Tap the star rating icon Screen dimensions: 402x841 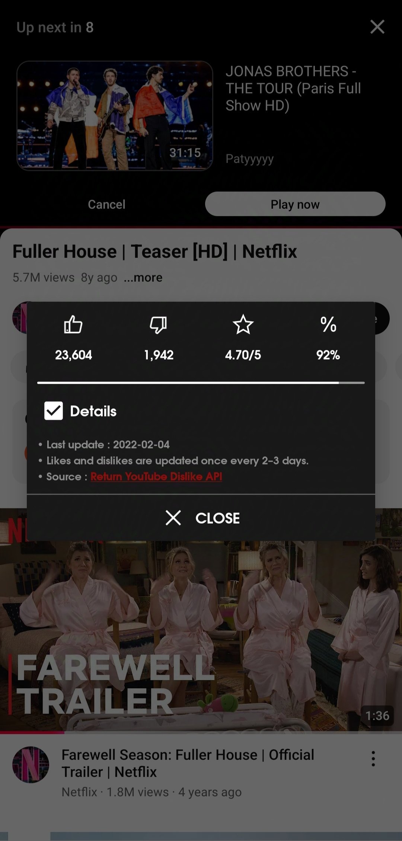[243, 324]
